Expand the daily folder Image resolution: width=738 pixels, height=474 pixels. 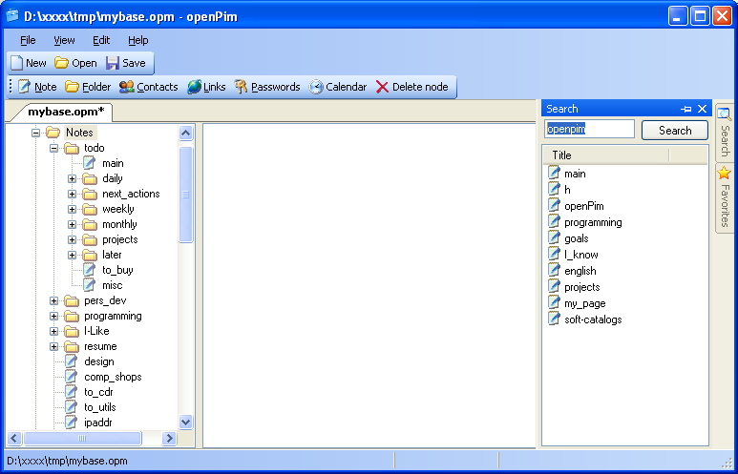72,178
